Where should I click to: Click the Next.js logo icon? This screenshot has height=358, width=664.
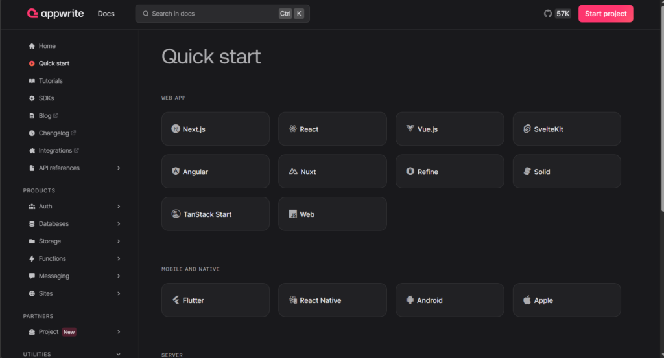(x=176, y=129)
